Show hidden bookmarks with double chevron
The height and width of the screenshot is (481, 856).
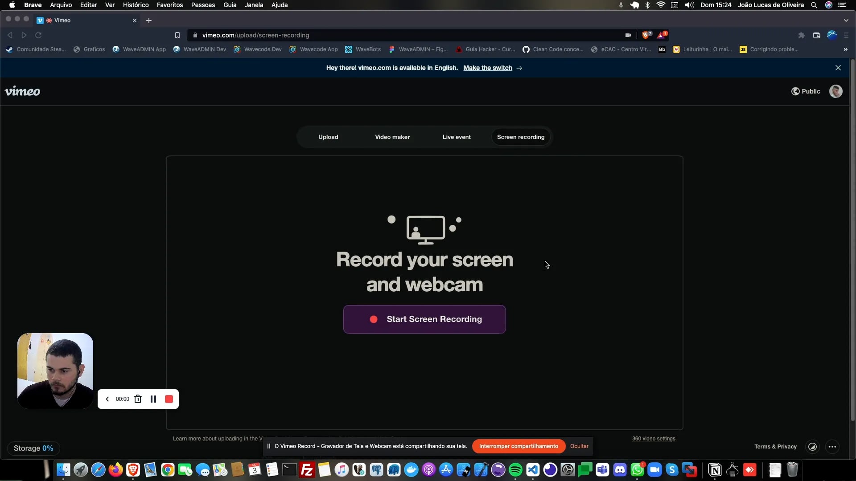[x=846, y=49]
